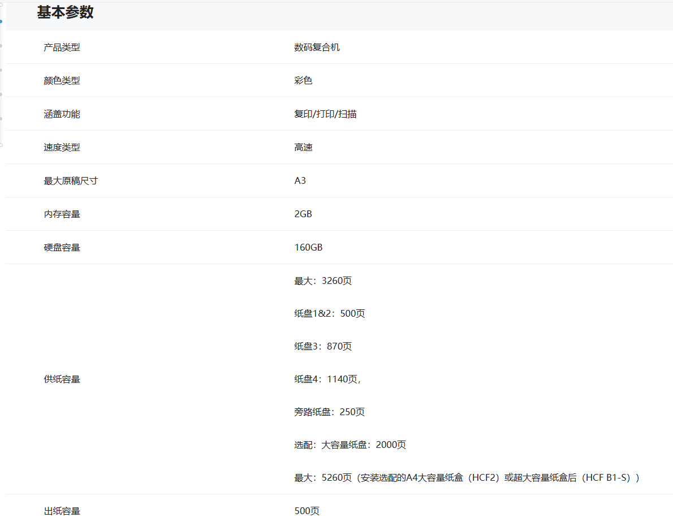The image size is (673, 526).
Task: Click the 彩色 color type value
Action: 303,81
